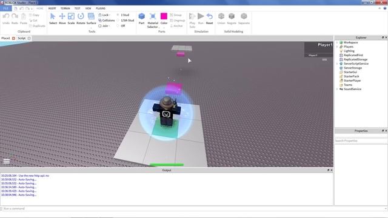The height and width of the screenshot is (218, 388).
Task: Expand the SoundService node
Action: tap(337, 89)
